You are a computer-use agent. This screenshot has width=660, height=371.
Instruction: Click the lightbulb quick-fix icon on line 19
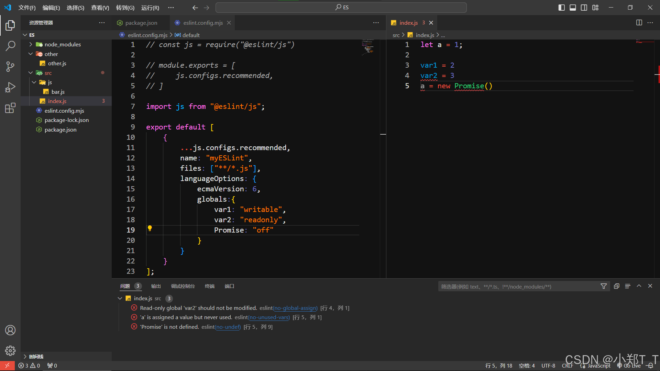coord(150,228)
